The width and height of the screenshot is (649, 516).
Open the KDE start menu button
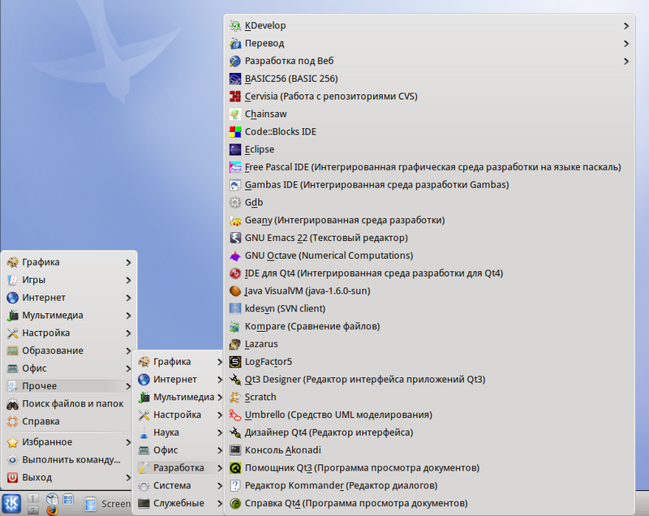click(11, 504)
